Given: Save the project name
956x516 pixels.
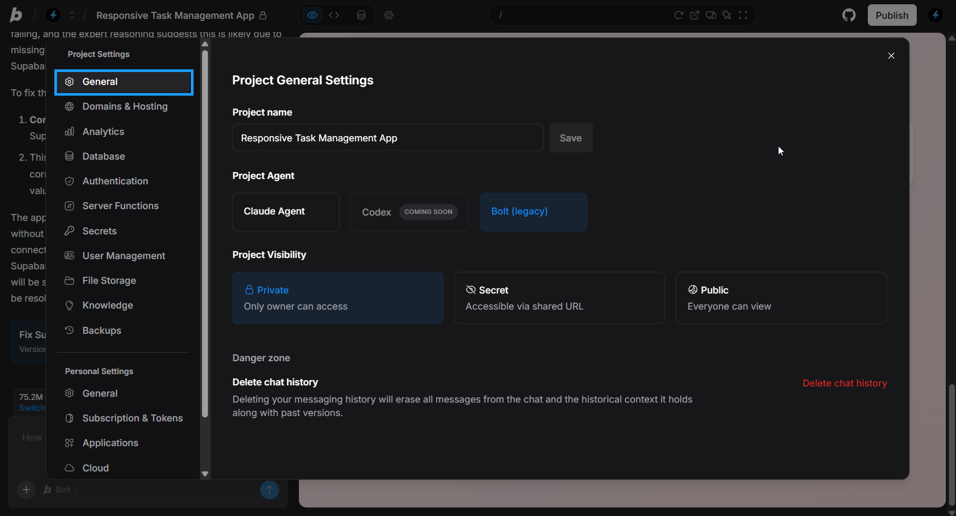Looking at the screenshot, I should 571,138.
